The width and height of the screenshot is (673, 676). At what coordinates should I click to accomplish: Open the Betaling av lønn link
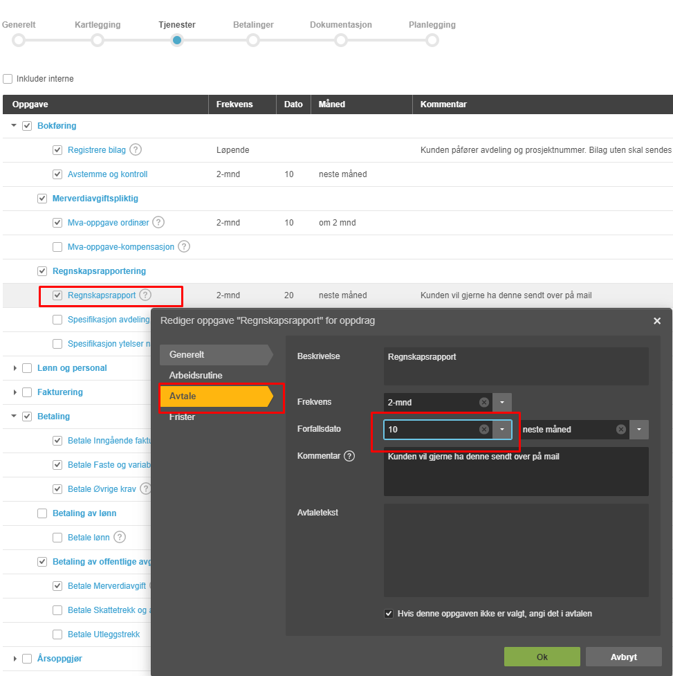[84, 513]
